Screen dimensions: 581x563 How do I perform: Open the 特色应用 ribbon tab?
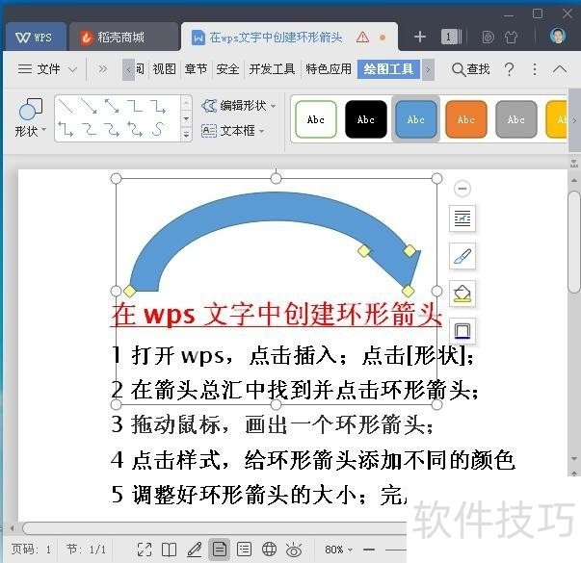pos(329,69)
